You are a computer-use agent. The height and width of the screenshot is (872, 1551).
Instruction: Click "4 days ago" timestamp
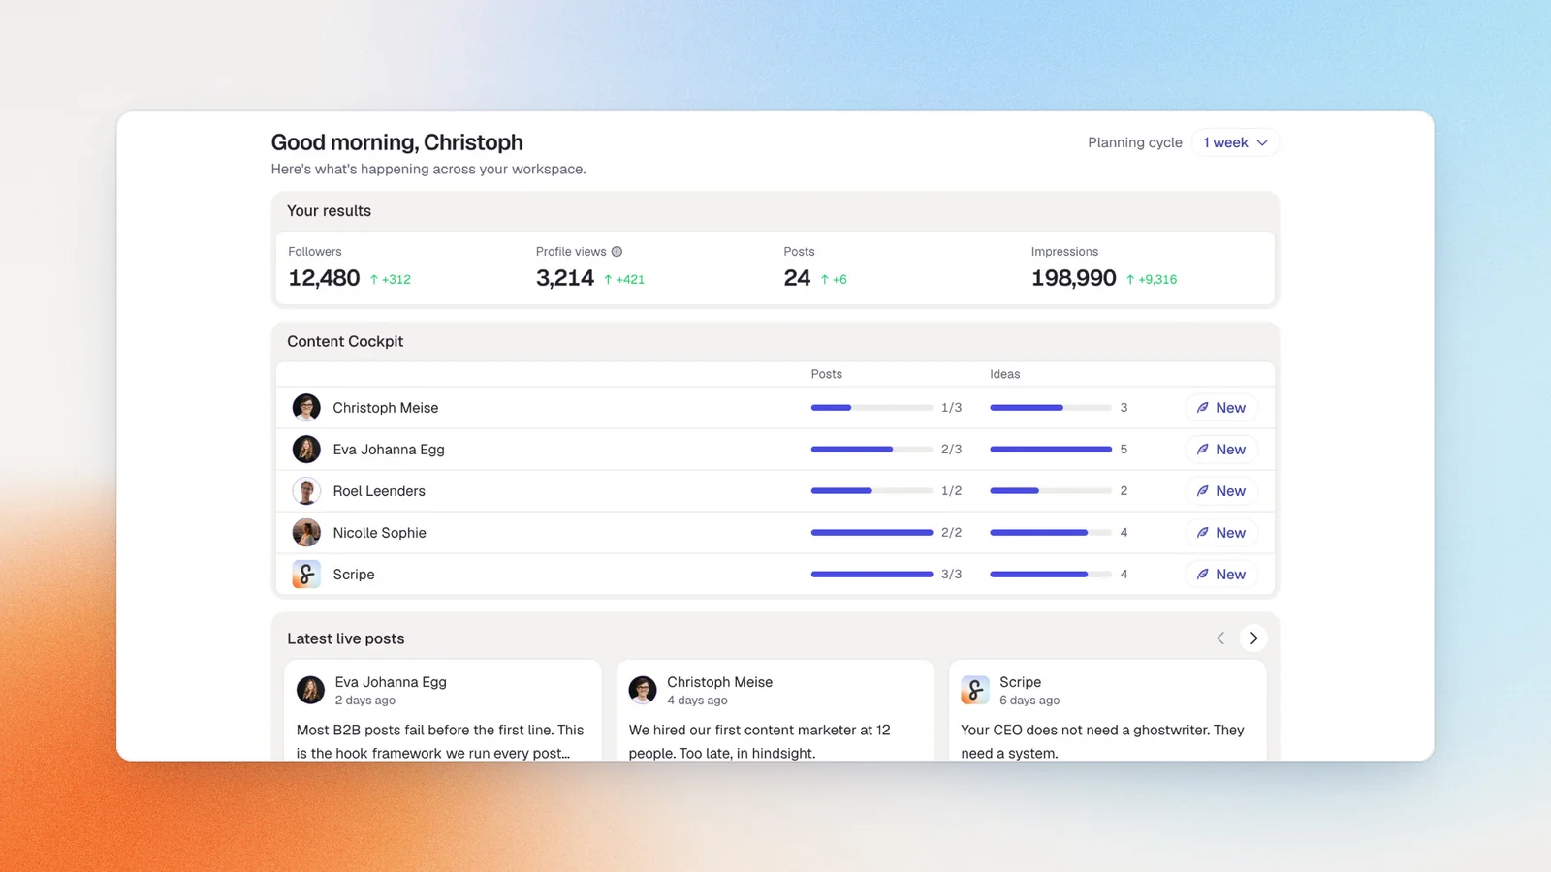click(x=697, y=701)
